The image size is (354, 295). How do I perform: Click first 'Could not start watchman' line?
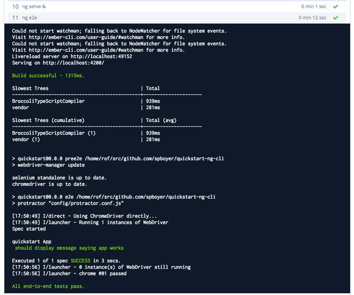119,31
